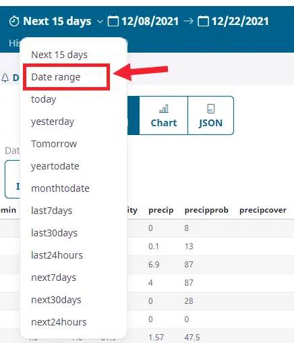Collapse the Next 15 days dropdown chevron
This screenshot has width=294, height=343.
coord(100,22)
